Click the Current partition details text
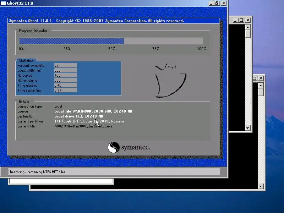The height and width of the screenshot is (213, 284). pyautogui.click(x=89, y=121)
